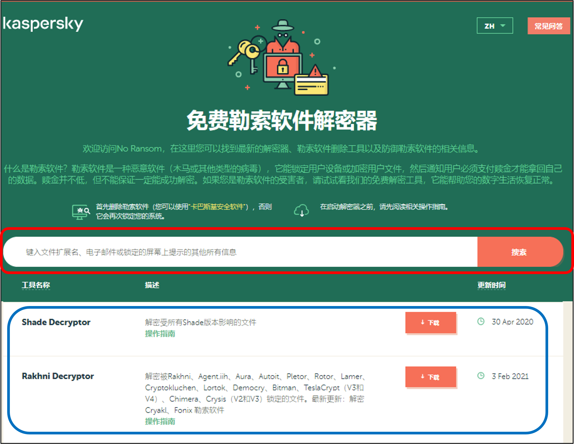This screenshot has height=444, width=574.
Task: Click the Shade Decryptor title
Action: tap(56, 322)
